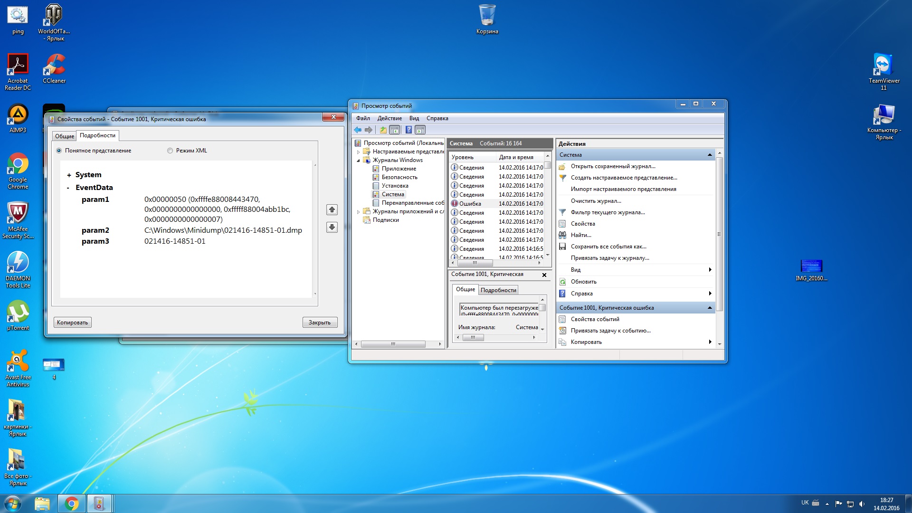912x513 pixels.
Task: Click the Копировать button
Action: pyautogui.click(x=72, y=323)
